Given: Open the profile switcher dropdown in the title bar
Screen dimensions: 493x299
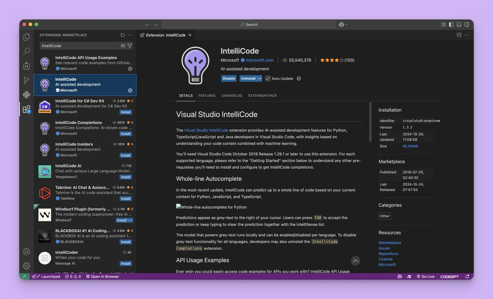Looking at the screenshot, I should point(342,24).
